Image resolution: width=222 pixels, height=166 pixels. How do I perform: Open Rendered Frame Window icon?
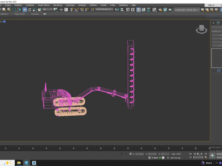tap(165, 10)
